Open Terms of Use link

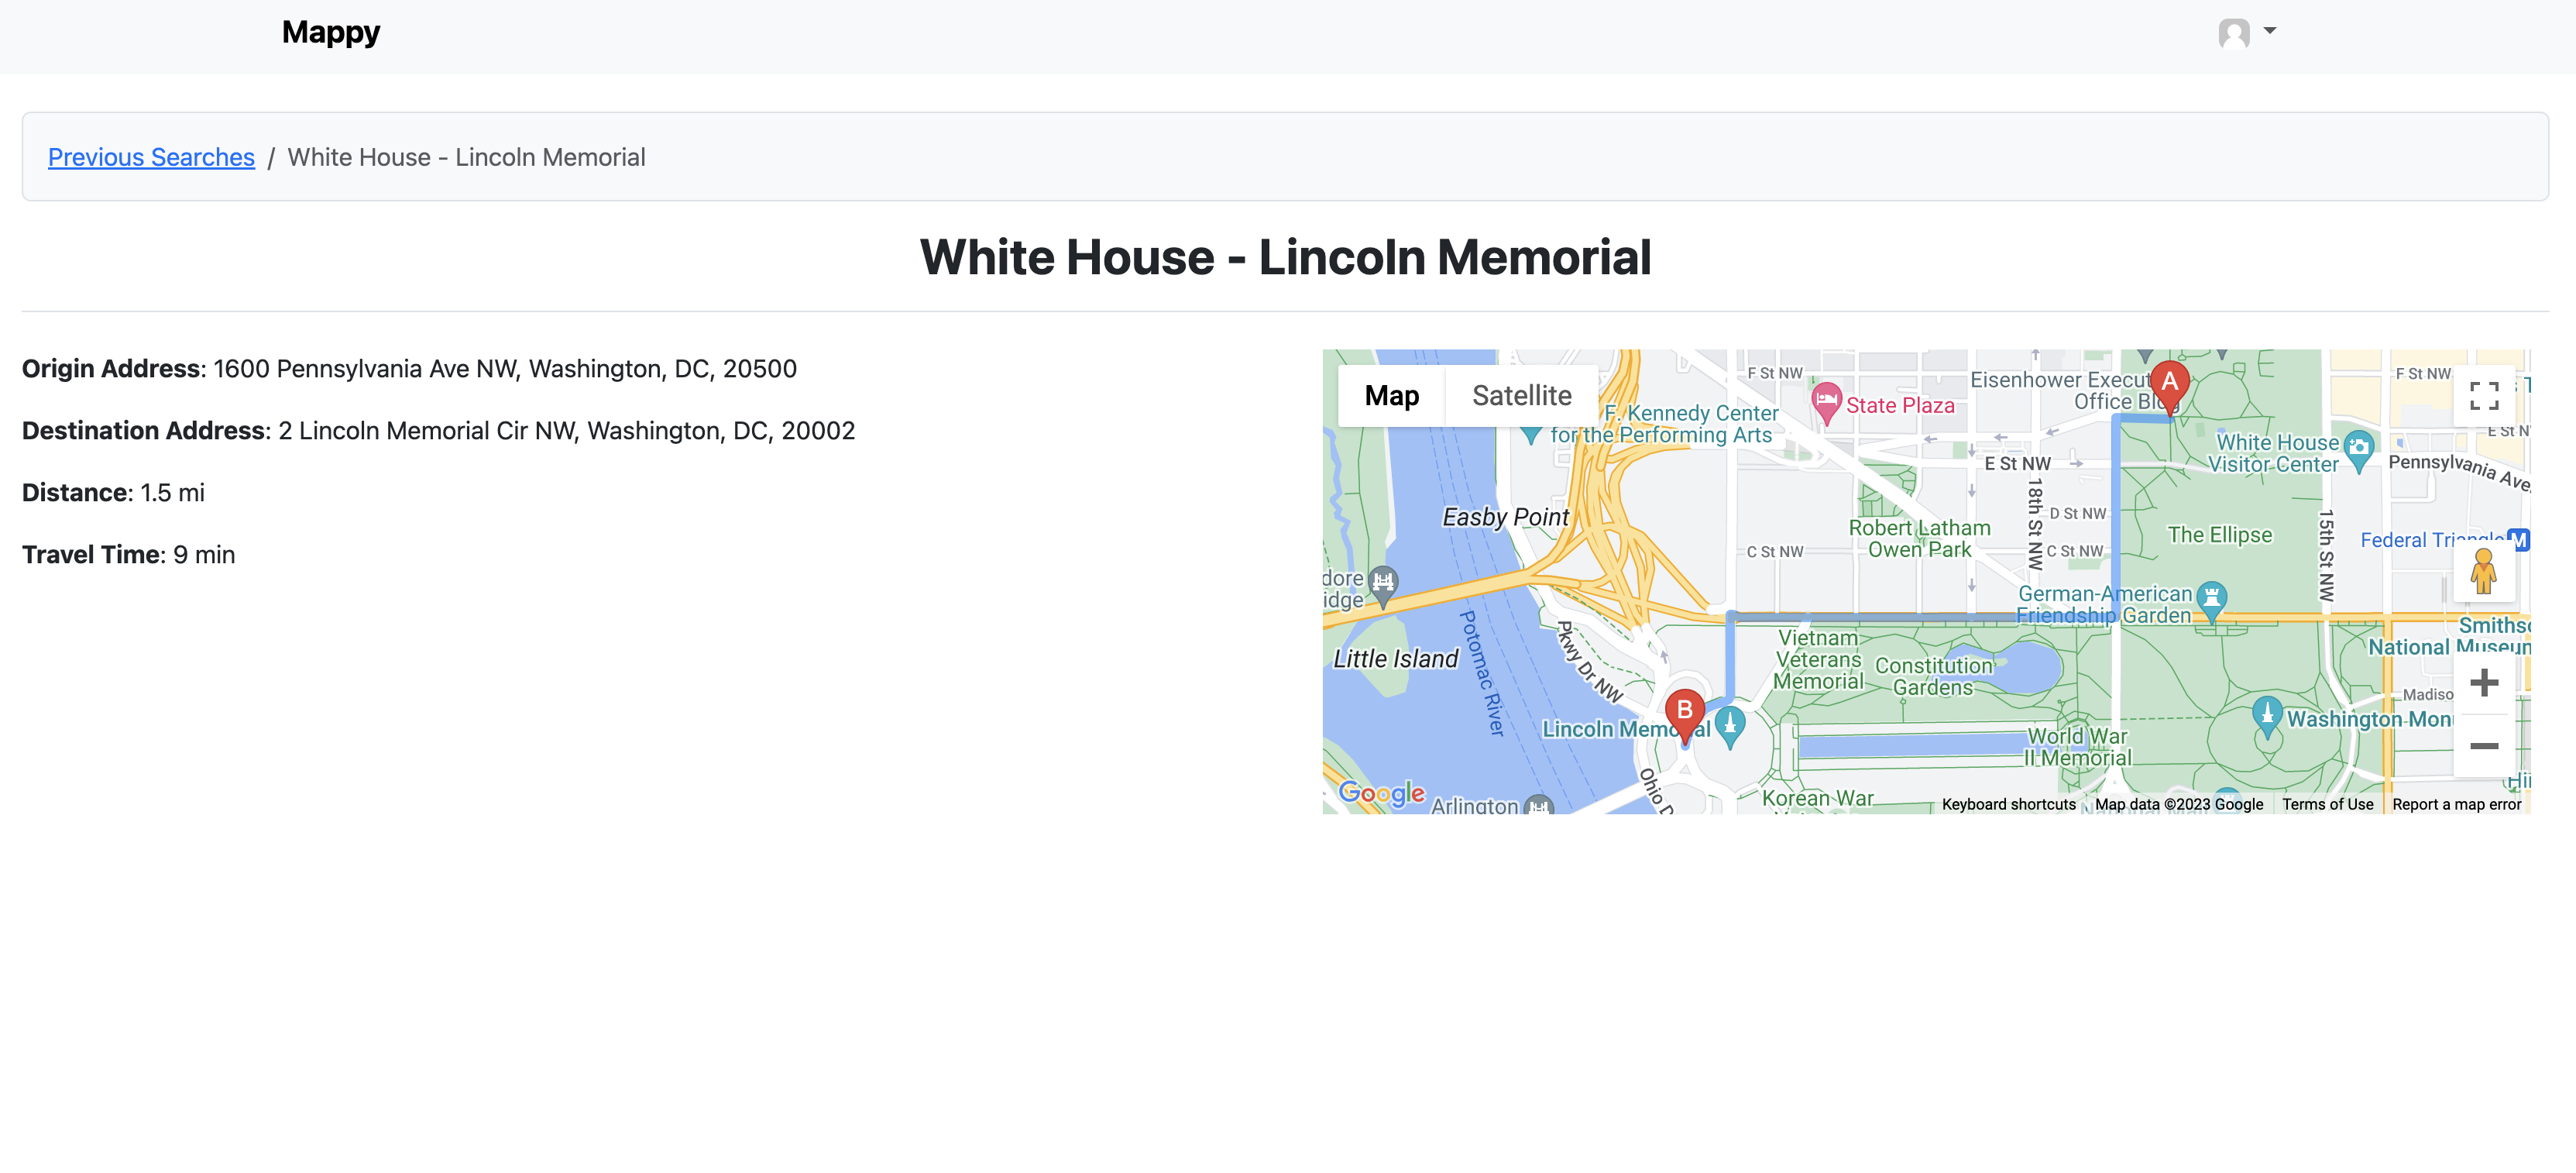pos(2327,804)
